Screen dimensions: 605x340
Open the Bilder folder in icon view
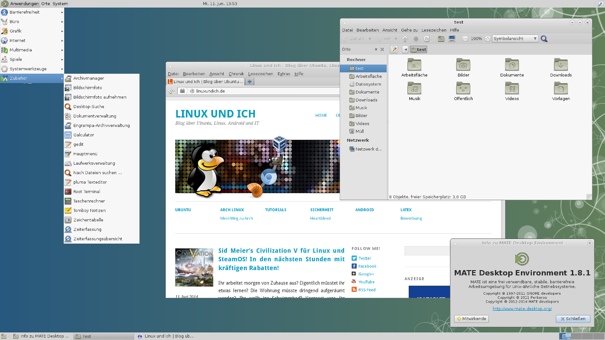(463, 68)
